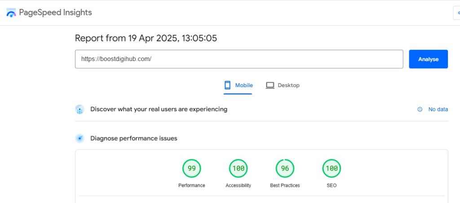Click the URL input field with boostdigihub.com

pyautogui.click(x=239, y=59)
